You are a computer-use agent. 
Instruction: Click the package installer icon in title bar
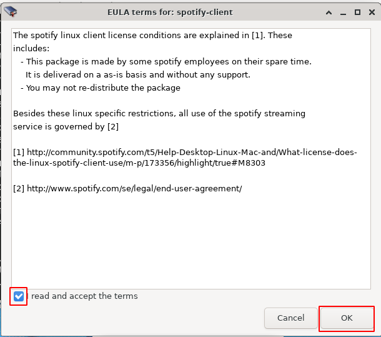point(10,11)
